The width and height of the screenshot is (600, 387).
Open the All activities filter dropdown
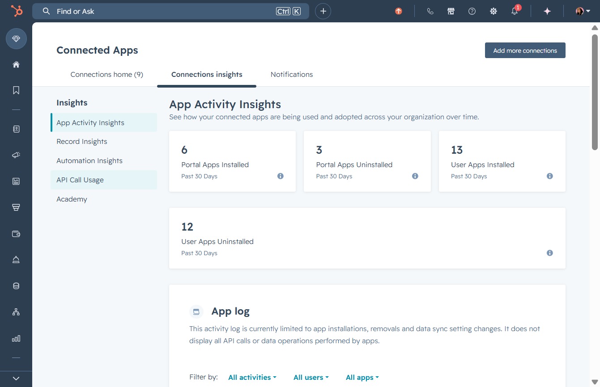[252, 378]
